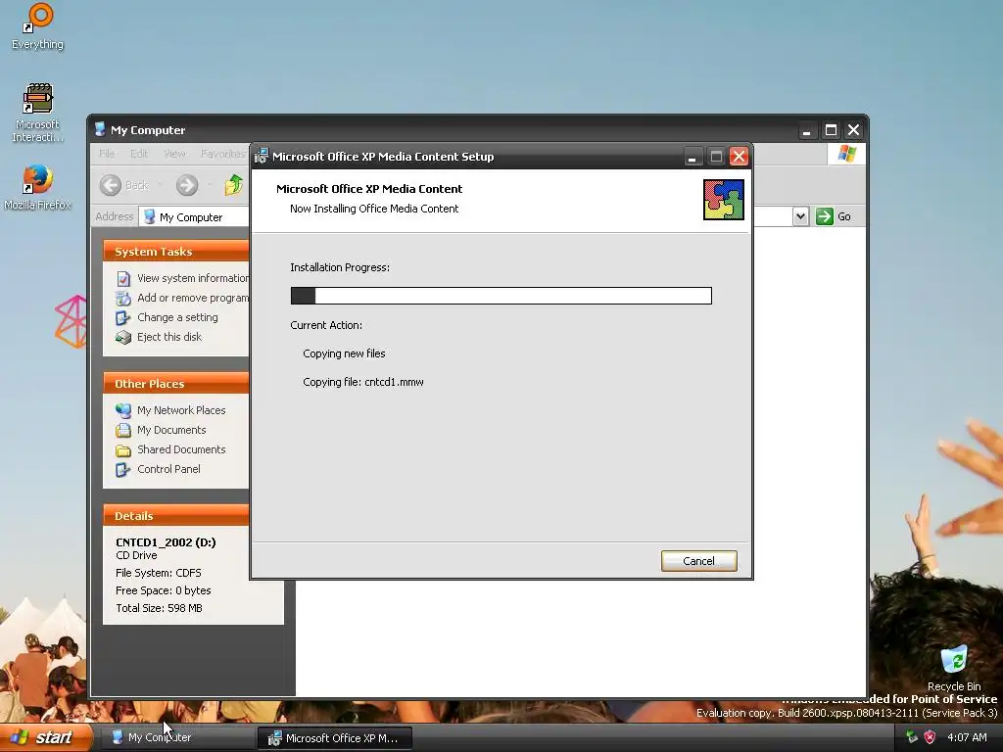Collapse the Other Places panel header

[176, 384]
